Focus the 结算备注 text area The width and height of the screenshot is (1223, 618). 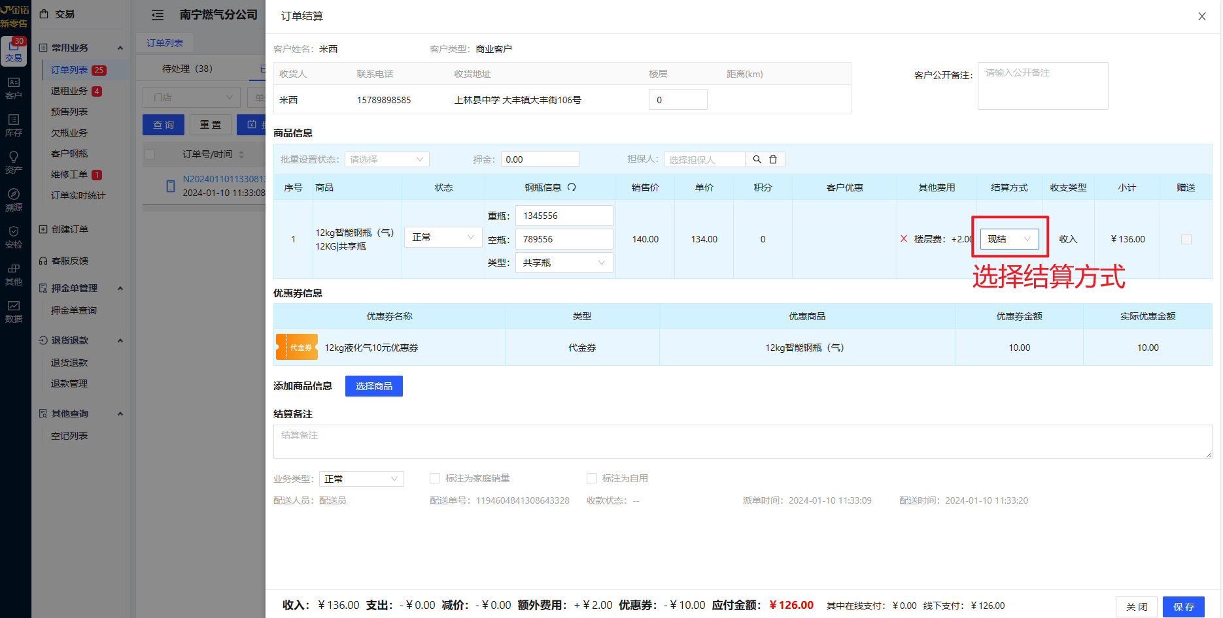pos(743,442)
